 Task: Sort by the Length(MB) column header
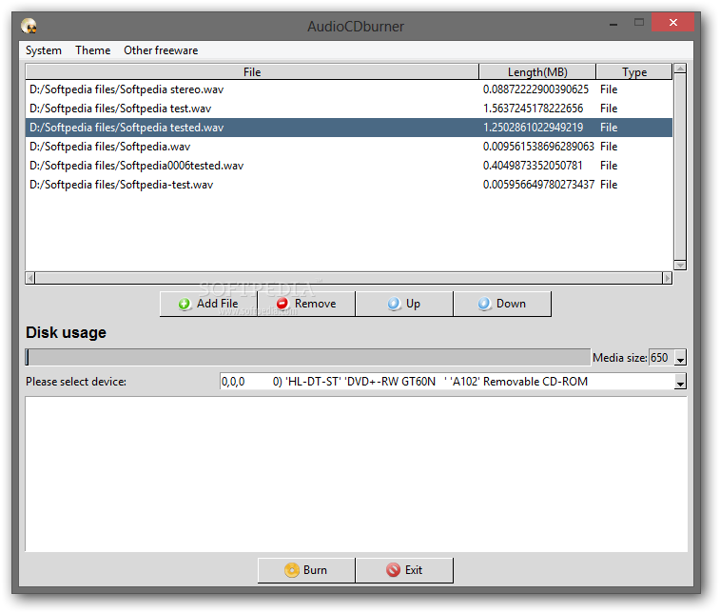point(537,71)
